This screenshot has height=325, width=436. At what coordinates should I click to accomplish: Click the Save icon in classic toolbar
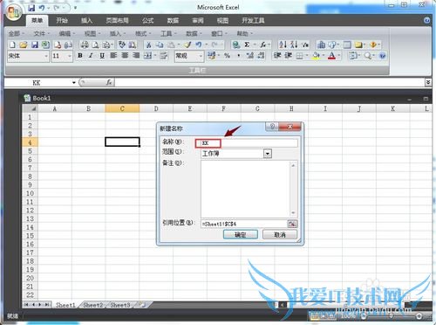(35, 45)
